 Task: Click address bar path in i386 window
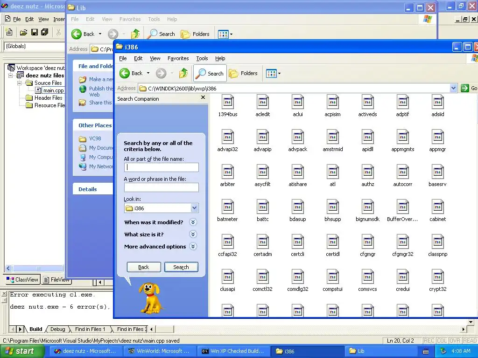182,88
